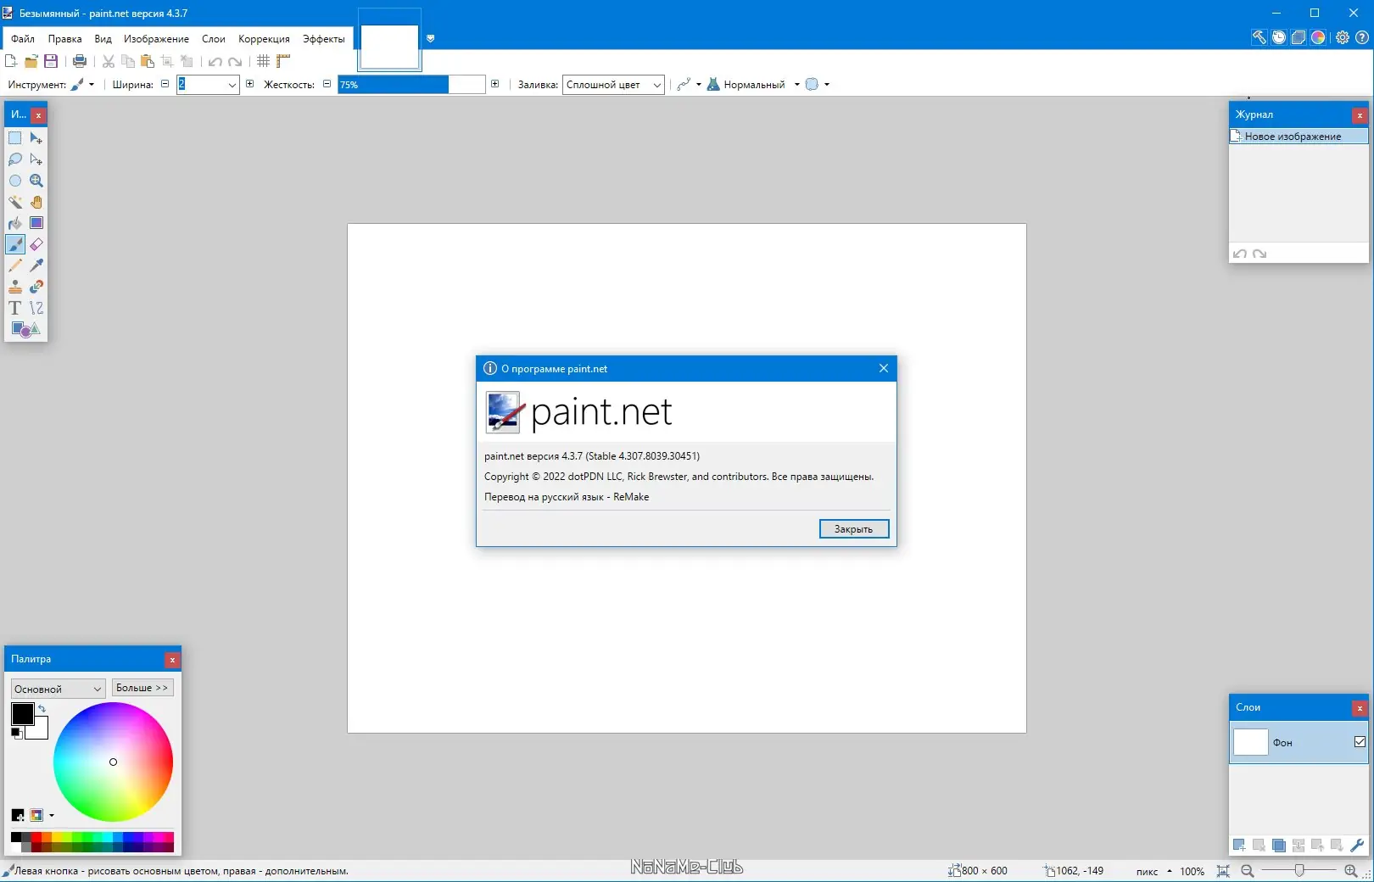Select the Zoom magnifier tool

coord(36,181)
